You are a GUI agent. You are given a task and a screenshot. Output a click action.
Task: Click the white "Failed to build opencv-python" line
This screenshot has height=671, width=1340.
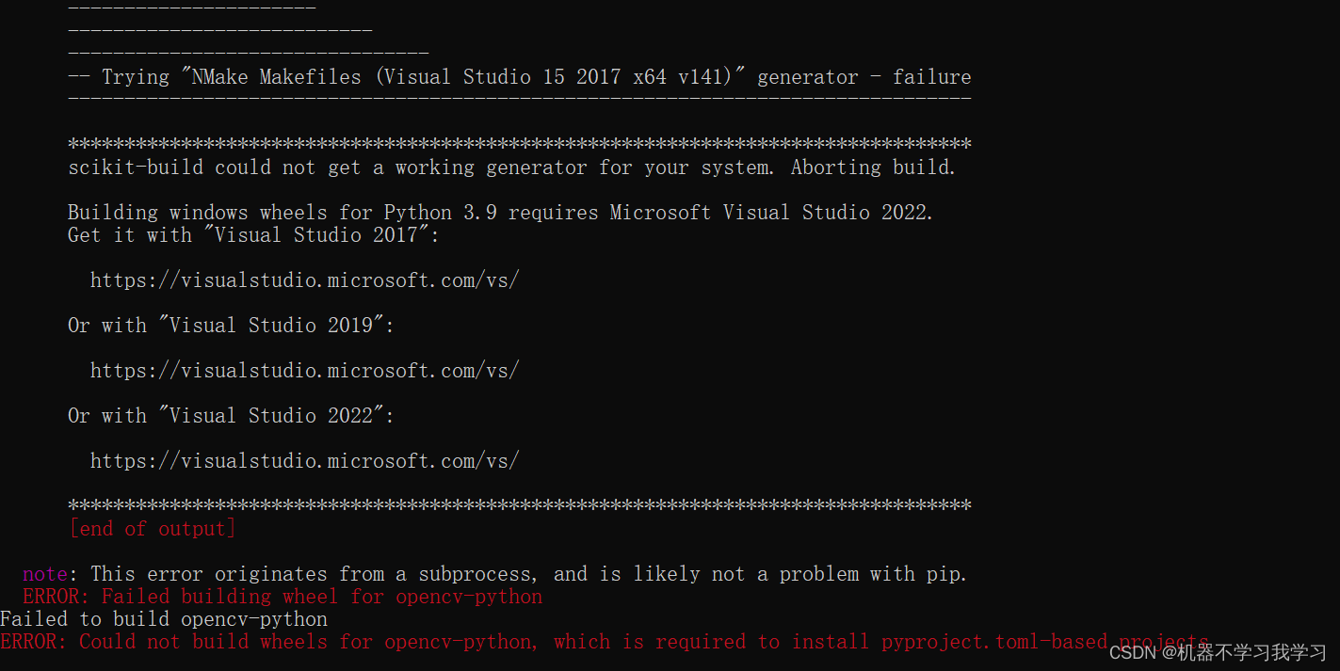point(164,619)
